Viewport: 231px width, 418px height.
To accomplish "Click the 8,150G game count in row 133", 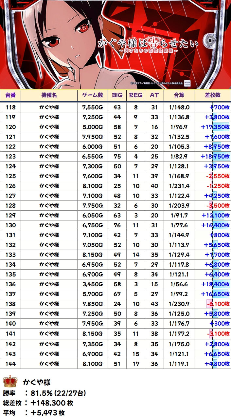I will click(93, 255).
